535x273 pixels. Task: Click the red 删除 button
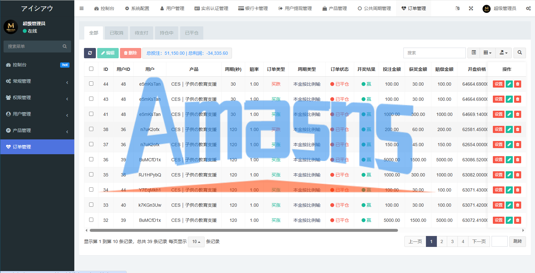(131, 53)
